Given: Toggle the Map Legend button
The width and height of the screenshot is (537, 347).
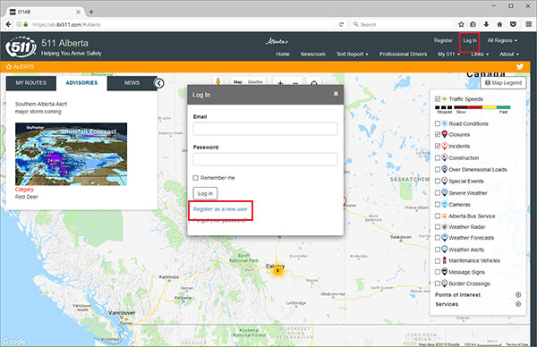Looking at the screenshot, I should (x=503, y=83).
